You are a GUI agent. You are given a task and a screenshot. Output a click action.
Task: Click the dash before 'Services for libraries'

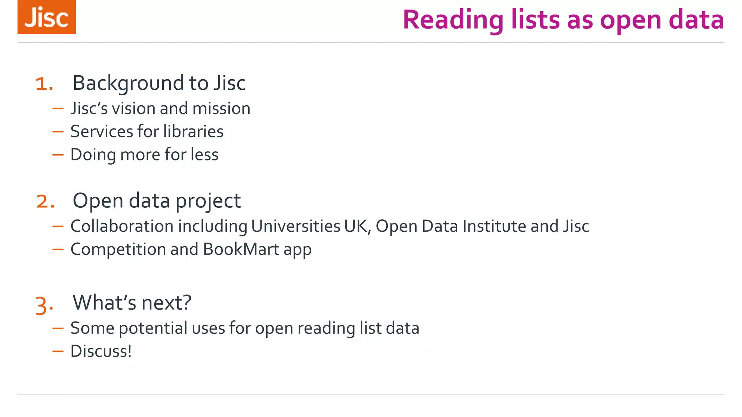[58, 131]
